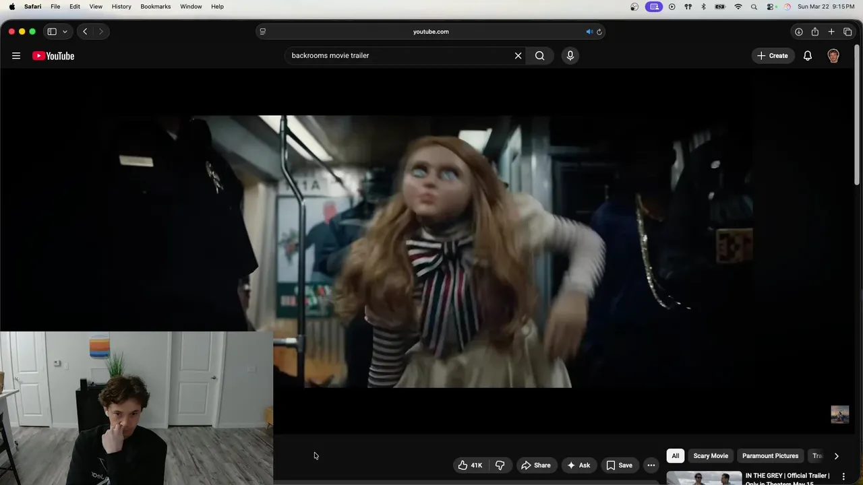Viewport: 863px width, 485px height.
Task: Open Safari page settings reader icon
Action: pos(263,32)
